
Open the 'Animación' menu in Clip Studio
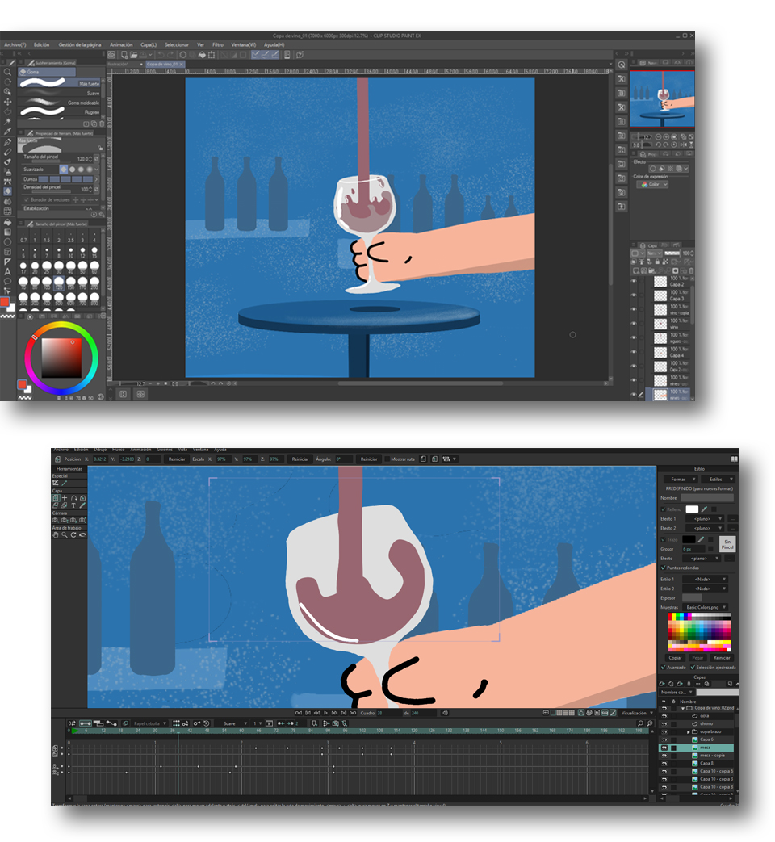tap(121, 45)
